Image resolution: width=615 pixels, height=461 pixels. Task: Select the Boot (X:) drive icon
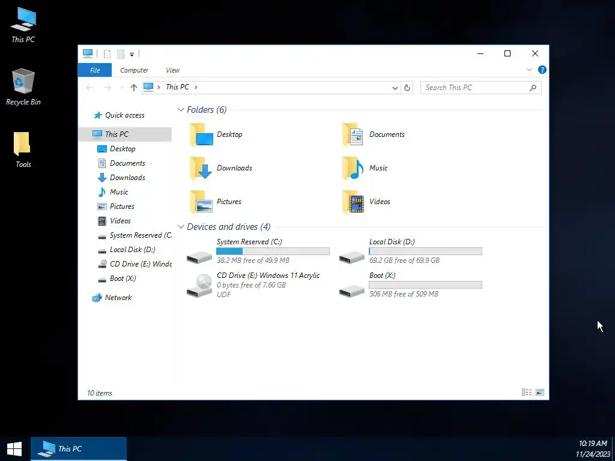352,291
